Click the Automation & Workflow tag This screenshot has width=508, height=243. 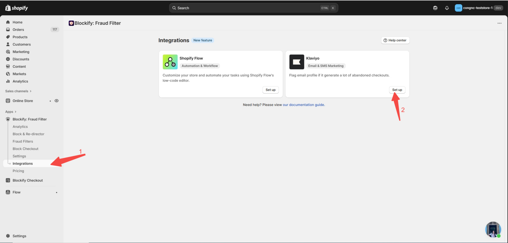(200, 66)
